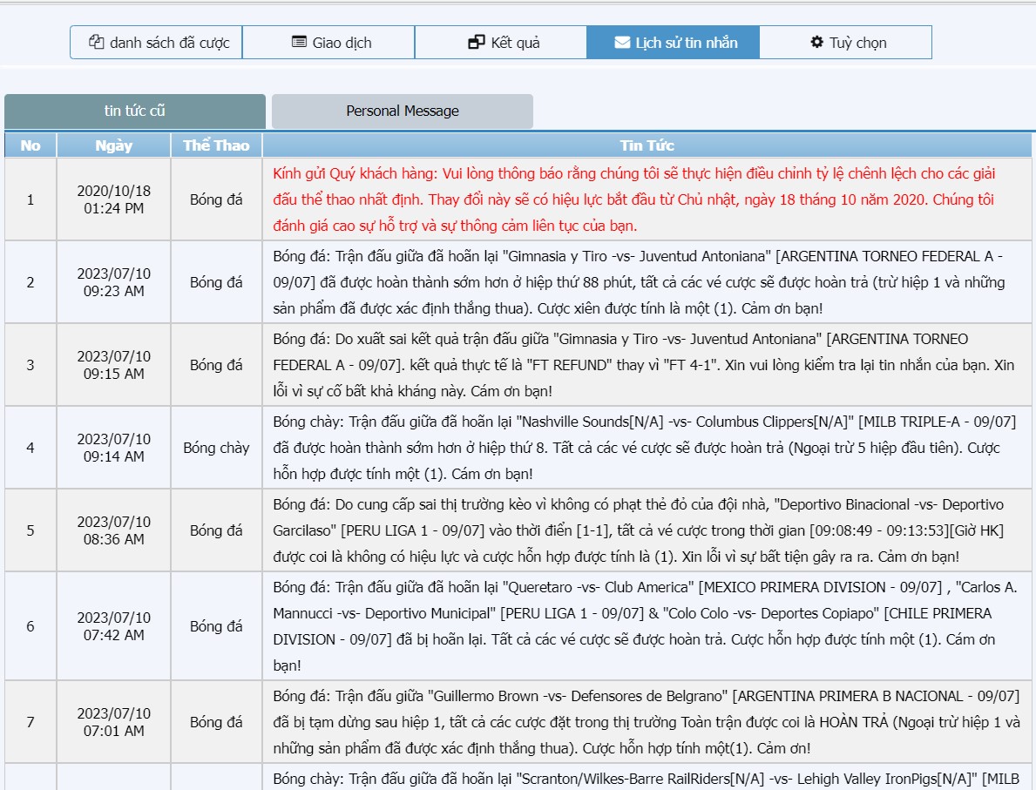Click the gear icon beside Tuỳ chọn
The width and height of the screenshot is (1036, 790).
coord(816,43)
